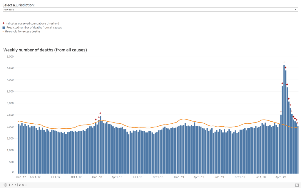This screenshot has width=301, height=188.
Task: Click the orange dash legend symbol
Action: tap(3, 31)
